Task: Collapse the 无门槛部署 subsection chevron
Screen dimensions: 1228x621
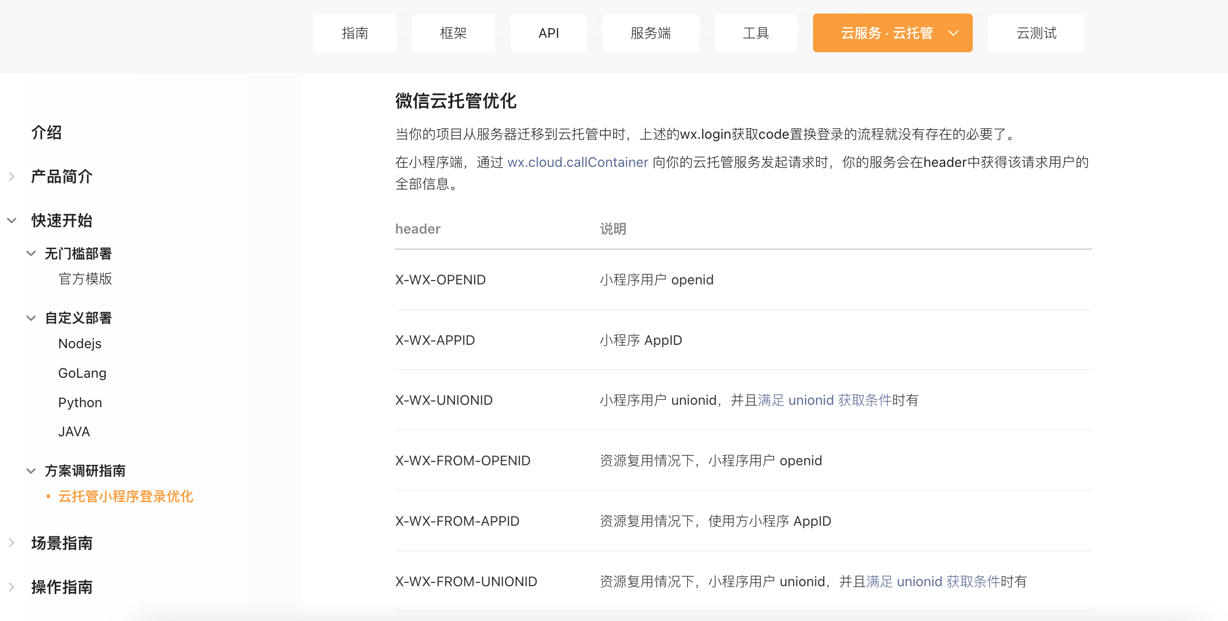Action: pos(31,253)
